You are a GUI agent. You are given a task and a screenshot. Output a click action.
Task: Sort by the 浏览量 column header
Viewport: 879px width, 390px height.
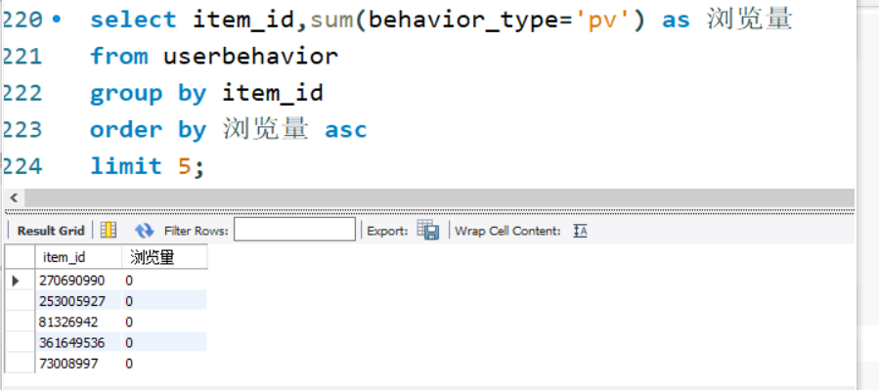tap(165, 257)
